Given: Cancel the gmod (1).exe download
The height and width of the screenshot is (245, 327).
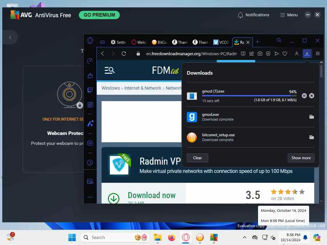Looking at the screenshot, I should coord(312,96).
